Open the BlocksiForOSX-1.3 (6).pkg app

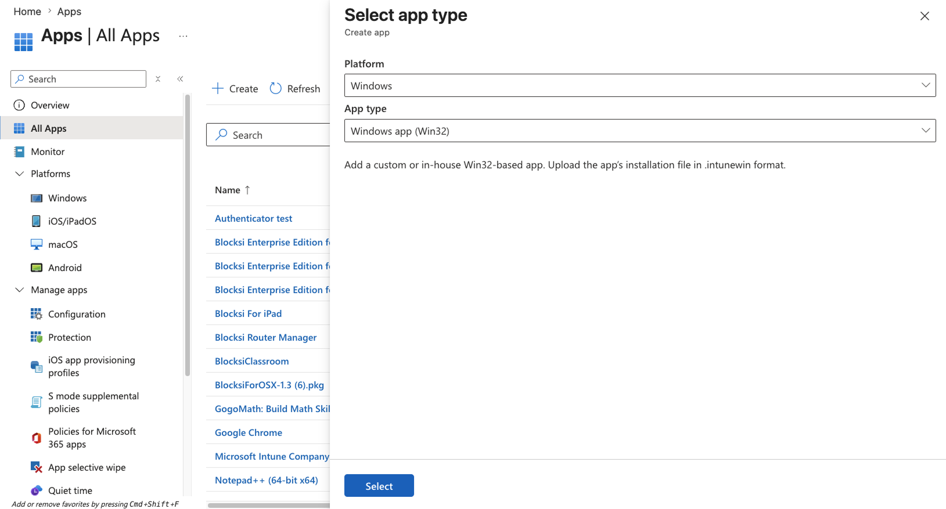[x=269, y=385]
